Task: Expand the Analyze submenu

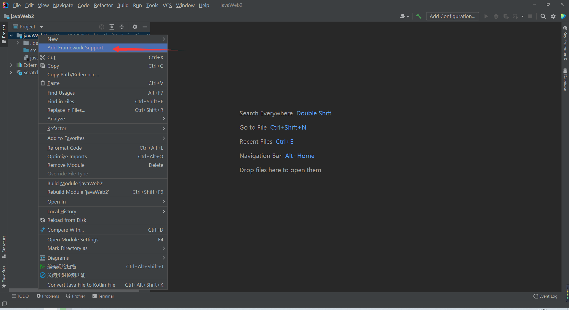Action: pos(103,119)
